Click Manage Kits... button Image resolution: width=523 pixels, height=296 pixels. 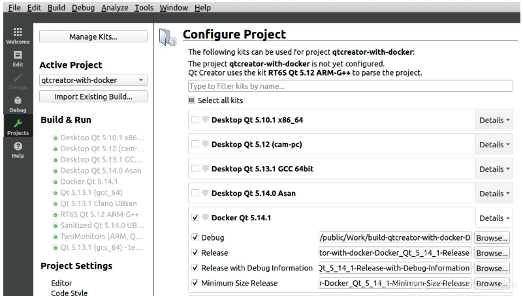93,37
